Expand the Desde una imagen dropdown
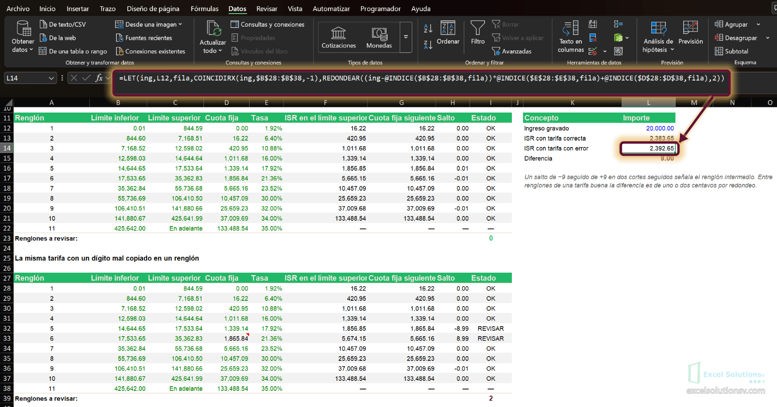777x407 pixels. coord(180,24)
